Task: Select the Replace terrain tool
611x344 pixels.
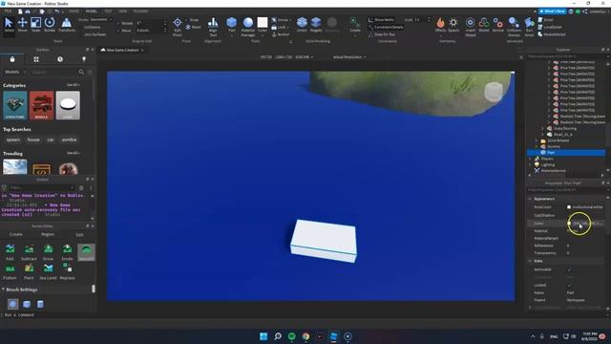Action: click(x=67, y=271)
